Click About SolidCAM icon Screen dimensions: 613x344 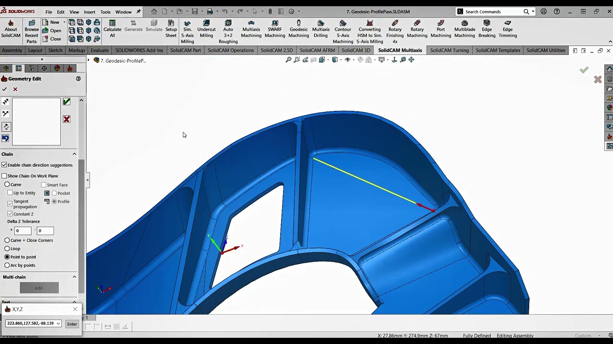point(11,29)
